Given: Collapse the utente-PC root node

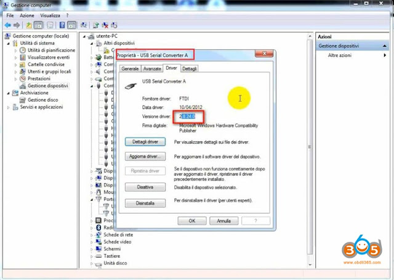Looking at the screenshot, I should pyautogui.click(x=84, y=36).
